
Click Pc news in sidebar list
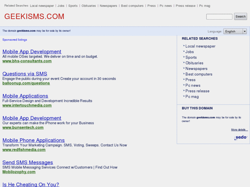[193, 85]
